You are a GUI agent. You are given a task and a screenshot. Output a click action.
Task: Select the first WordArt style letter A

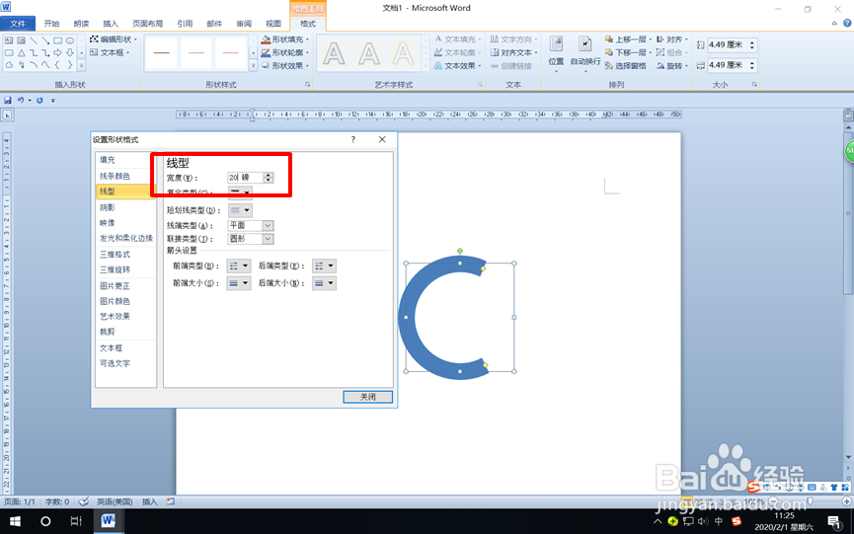(x=334, y=53)
